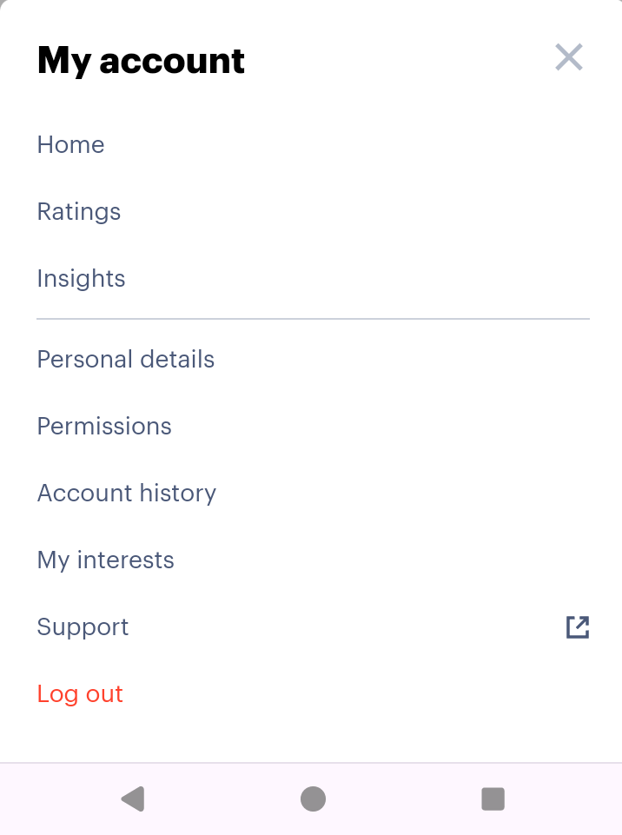622x835 pixels.
Task: Open the external link icon beside Support
Action: click(578, 626)
